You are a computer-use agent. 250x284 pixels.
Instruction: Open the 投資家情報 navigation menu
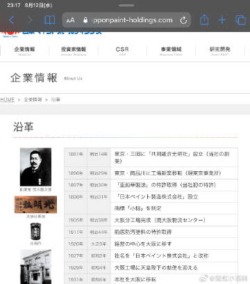(74, 51)
